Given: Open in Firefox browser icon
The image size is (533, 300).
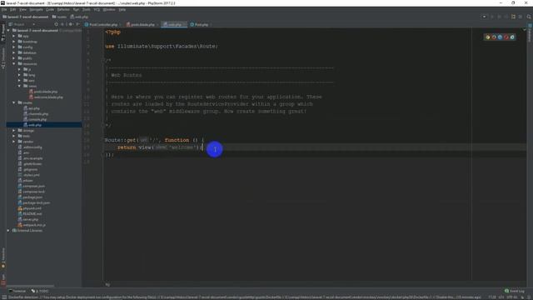Looking at the screenshot, I should [x=494, y=37].
